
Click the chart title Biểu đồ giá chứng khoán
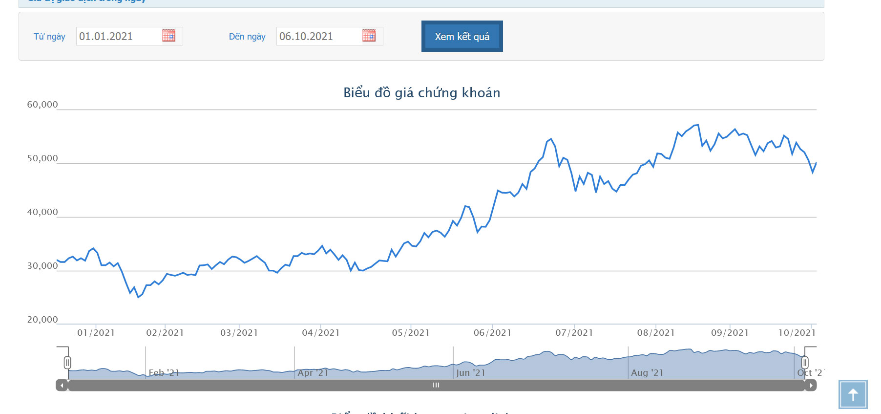[421, 93]
